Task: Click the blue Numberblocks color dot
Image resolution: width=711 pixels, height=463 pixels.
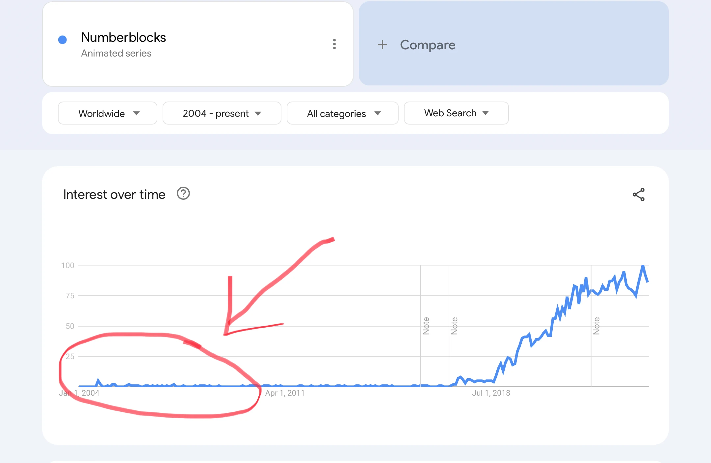Action: click(x=63, y=40)
